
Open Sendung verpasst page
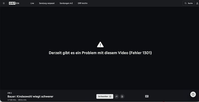(47, 3)
